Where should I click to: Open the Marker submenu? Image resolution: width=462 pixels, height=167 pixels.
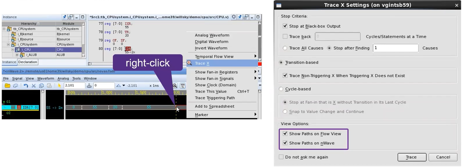[222, 115]
